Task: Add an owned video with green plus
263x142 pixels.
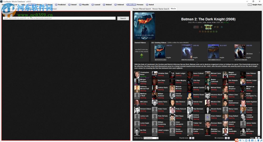Action: tap(141, 55)
